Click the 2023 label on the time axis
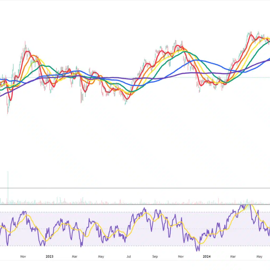The image size is (270, 270). click(x=49, y=256)
